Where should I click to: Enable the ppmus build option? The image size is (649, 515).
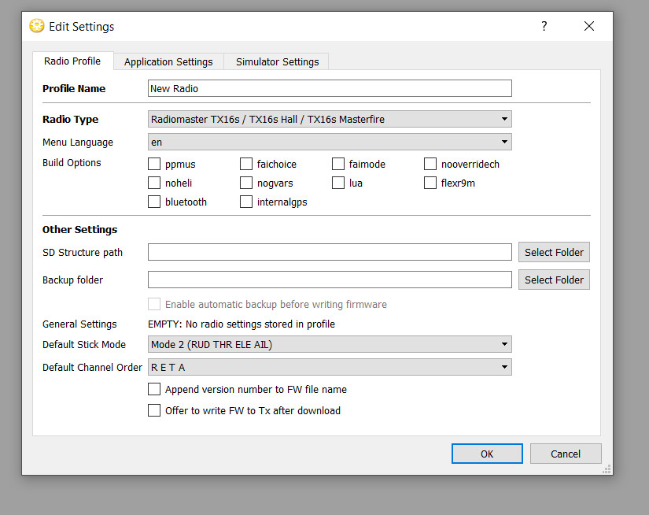[x=154, y=165]
